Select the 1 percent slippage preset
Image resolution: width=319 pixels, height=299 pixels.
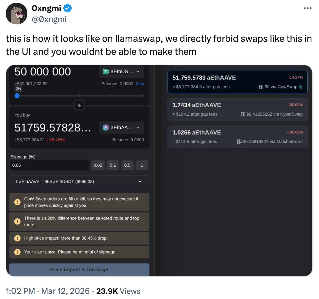pos(142,165)
